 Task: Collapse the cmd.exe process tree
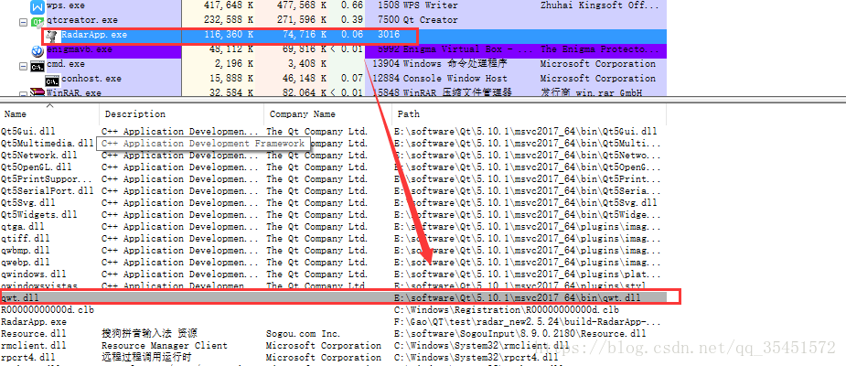[x=23, y=65]
